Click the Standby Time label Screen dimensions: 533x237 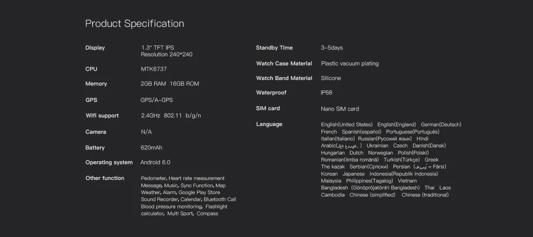click(274, 48)
